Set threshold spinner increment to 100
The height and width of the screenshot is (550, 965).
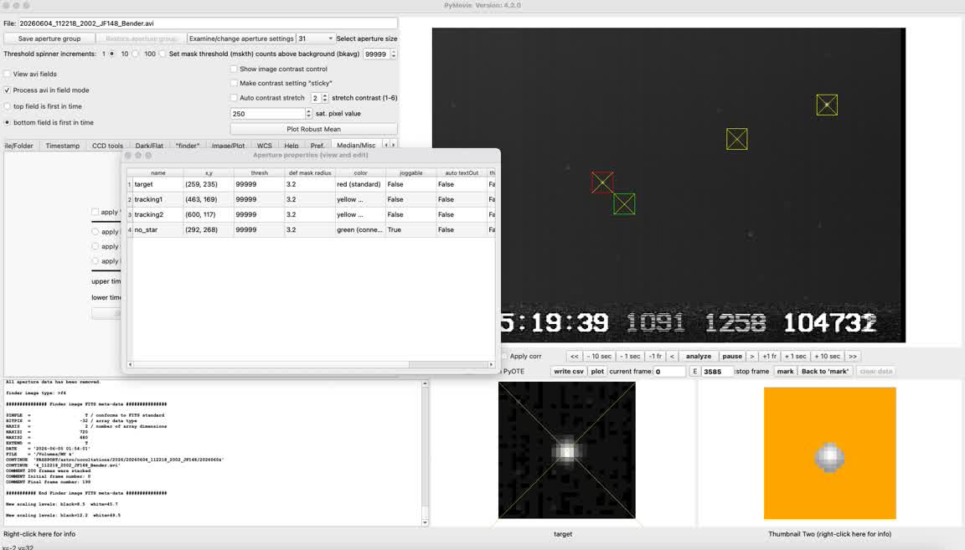[163, 54]
